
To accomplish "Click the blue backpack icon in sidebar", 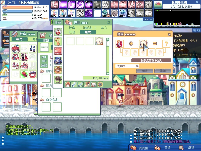I will (x=58, y=61).
